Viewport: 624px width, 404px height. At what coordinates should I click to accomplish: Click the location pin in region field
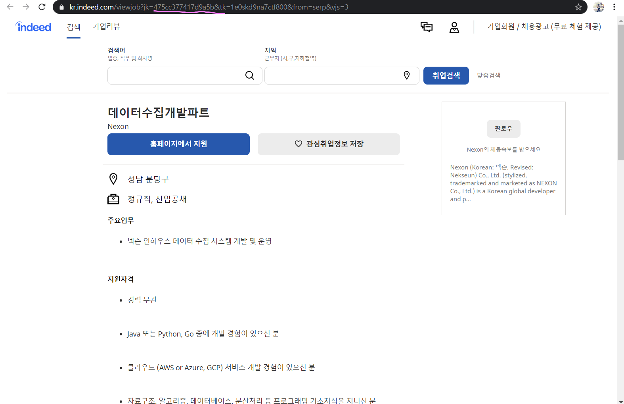click(407, 75)
